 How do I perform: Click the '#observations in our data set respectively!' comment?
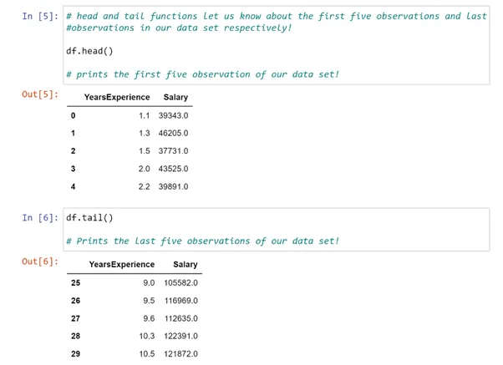click(x=179, y=28)
